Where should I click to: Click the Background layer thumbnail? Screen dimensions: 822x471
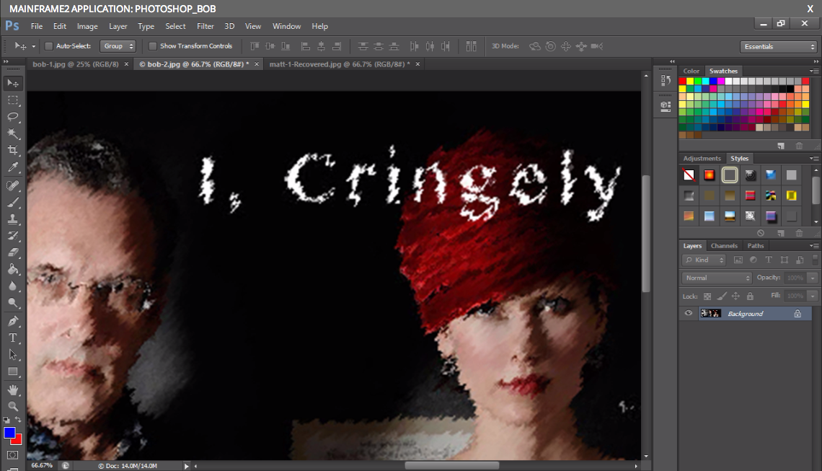pyautogui.click(x=710, y=313)
